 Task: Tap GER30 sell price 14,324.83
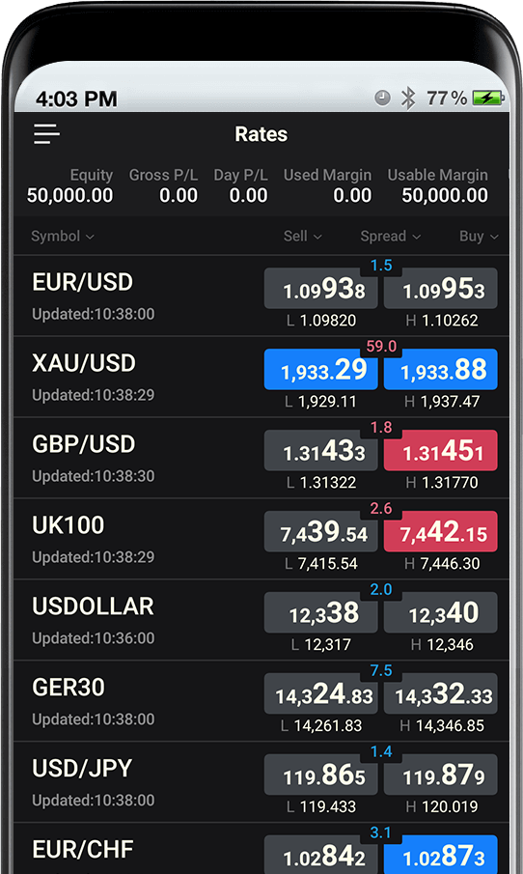tap(320, 694)
